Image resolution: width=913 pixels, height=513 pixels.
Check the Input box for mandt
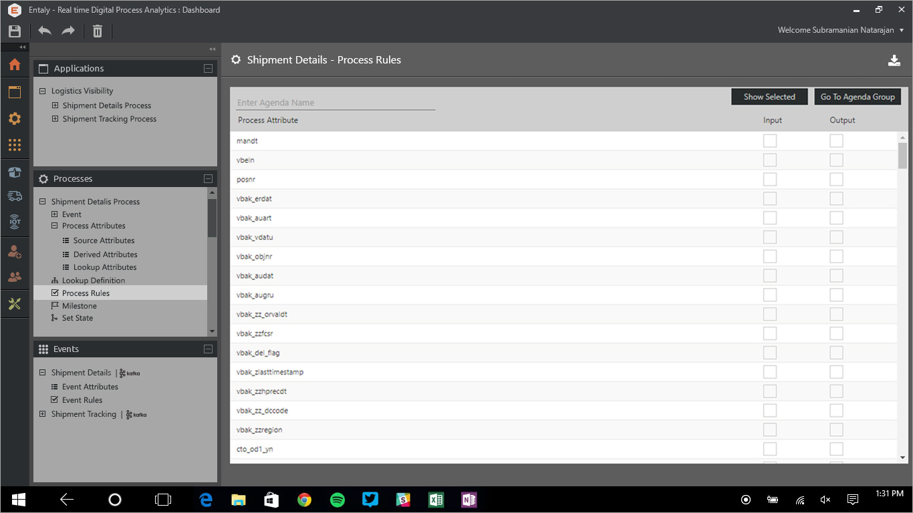770,141
